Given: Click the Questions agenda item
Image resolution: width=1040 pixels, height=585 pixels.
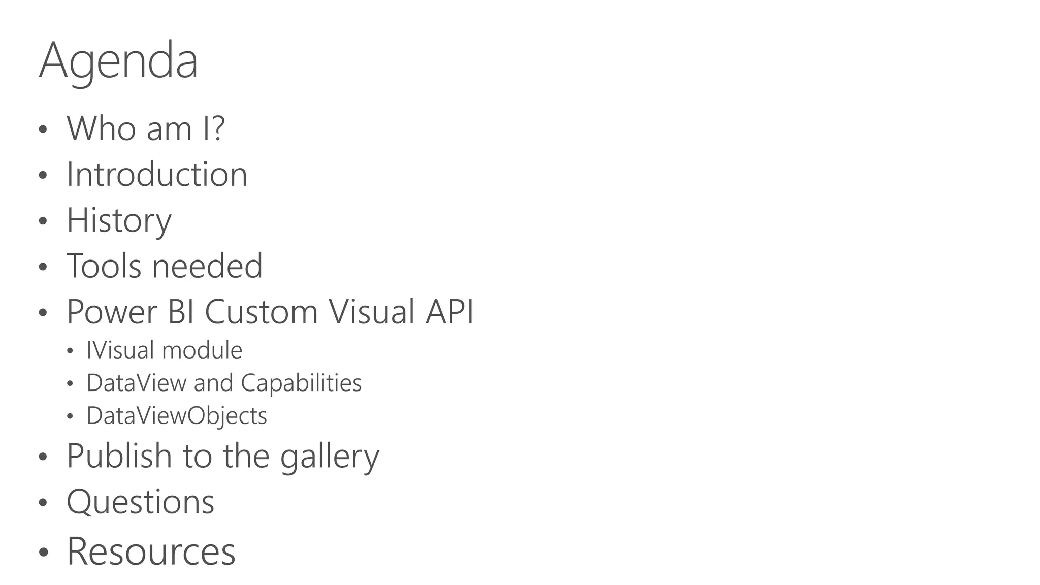Looking at the screenshot, I should pyautogui.click(x=141, y=502).
